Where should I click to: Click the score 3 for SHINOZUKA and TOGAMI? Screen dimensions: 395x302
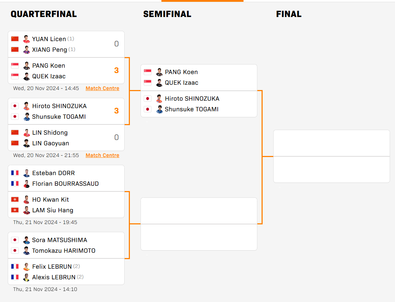[x=116, y=111]
